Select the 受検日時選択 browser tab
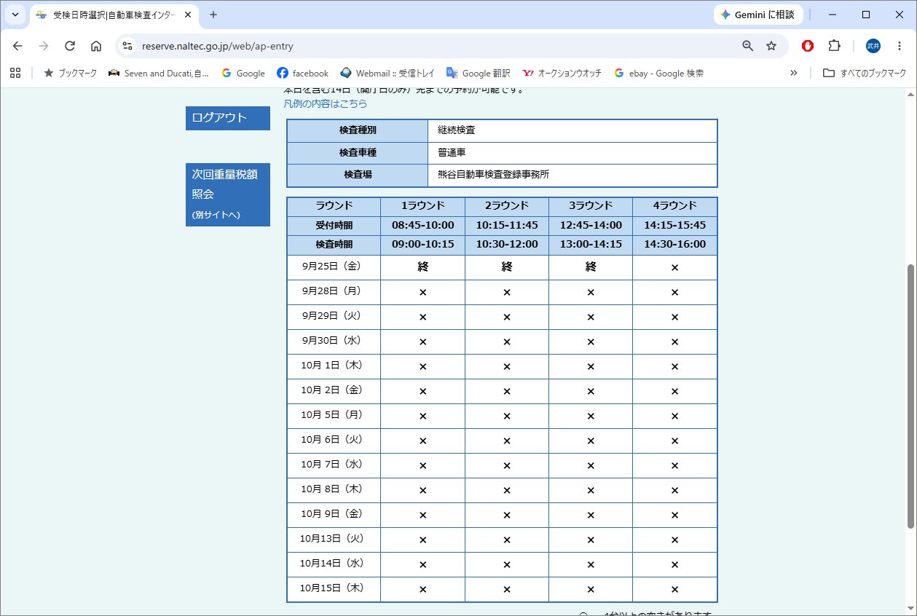 click(x=113, y=15)
